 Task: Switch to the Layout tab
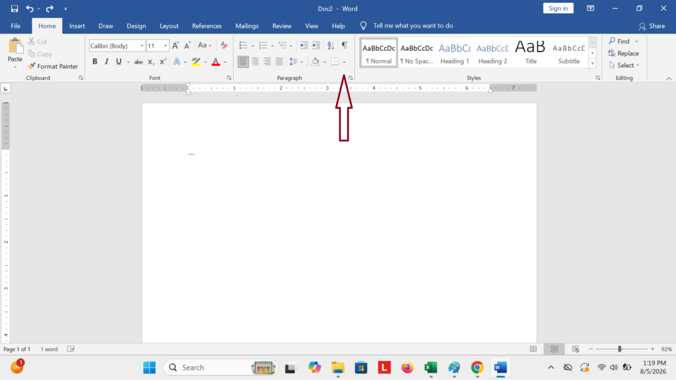(169, 26)
